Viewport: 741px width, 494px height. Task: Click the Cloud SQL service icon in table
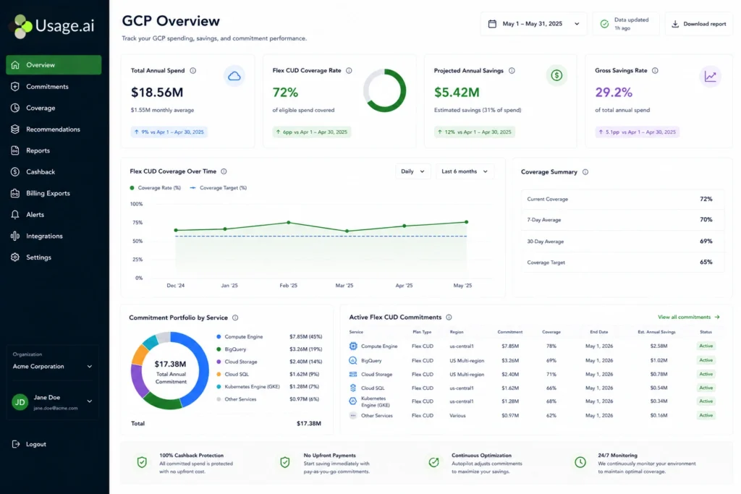point(353,388)
